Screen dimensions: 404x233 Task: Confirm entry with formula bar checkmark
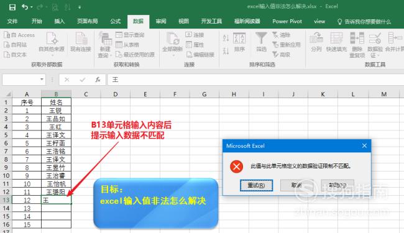tap(83, 80)
